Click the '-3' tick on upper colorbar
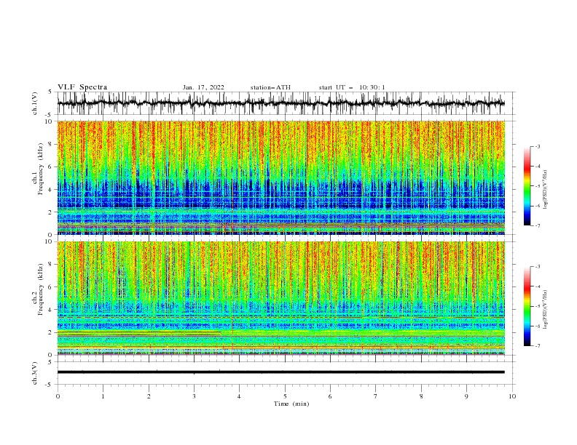 pyautogui.click(x=537, y=146)
